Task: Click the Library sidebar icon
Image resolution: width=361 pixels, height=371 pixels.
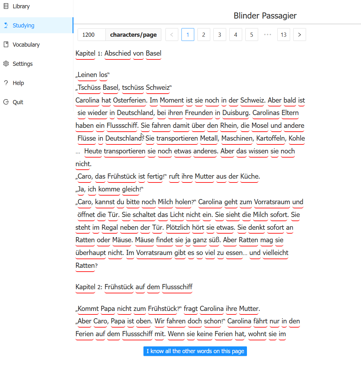Action: (x=6, y=6)
